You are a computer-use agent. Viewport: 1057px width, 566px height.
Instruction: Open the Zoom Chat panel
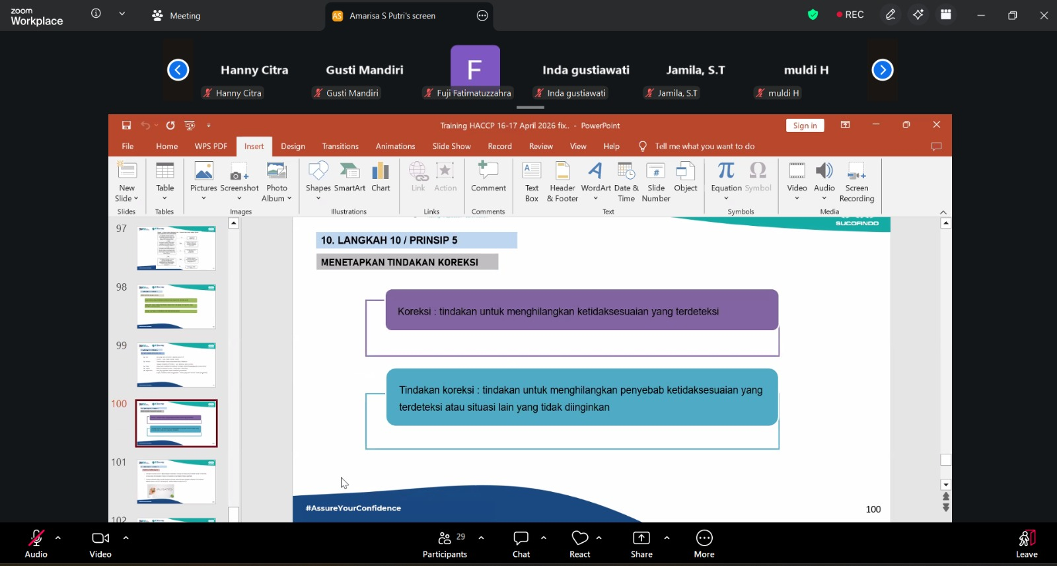(521, 544)
